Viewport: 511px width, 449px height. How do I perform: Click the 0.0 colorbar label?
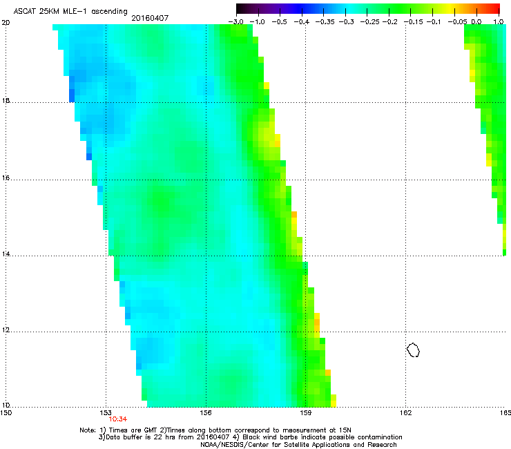pos(476,22)
